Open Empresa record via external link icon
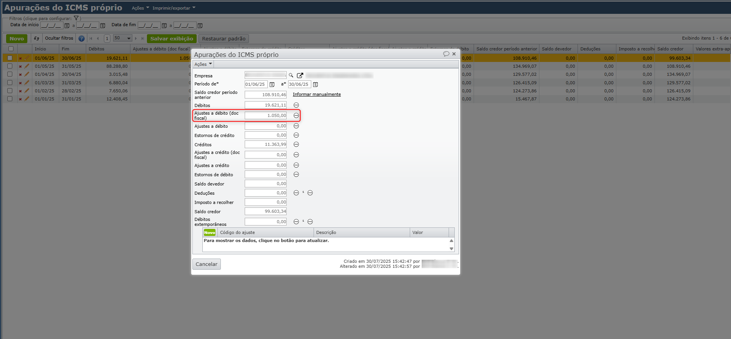The image size is (731, 339). click(x=300, y=75)
